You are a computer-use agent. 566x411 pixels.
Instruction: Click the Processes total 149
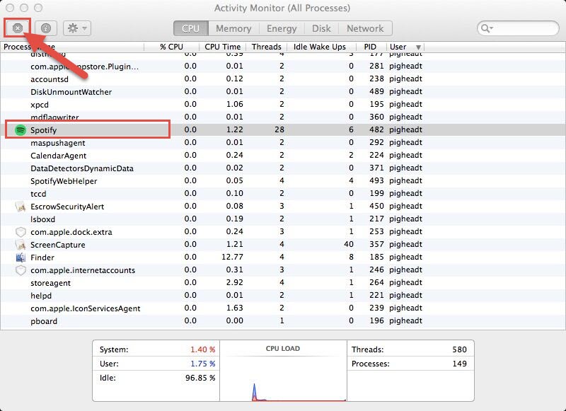point(459,364)
